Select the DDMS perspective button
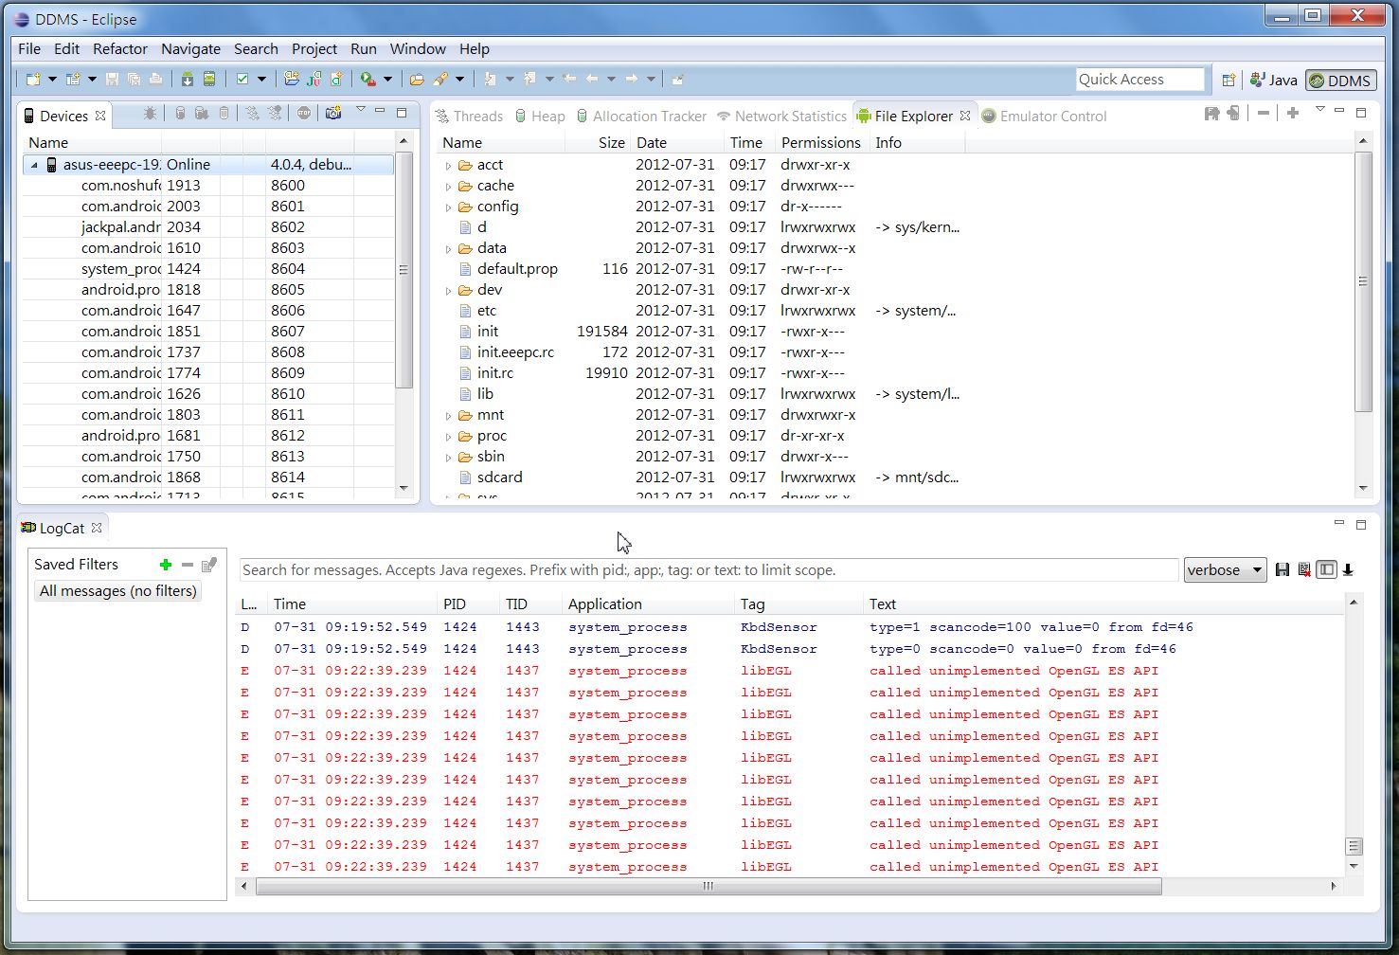The height and width of the screenshot is (955, 1399). pos(1340,81)
